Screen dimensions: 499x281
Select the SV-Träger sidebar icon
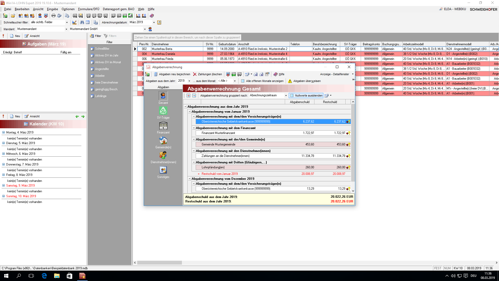(163, 111)
